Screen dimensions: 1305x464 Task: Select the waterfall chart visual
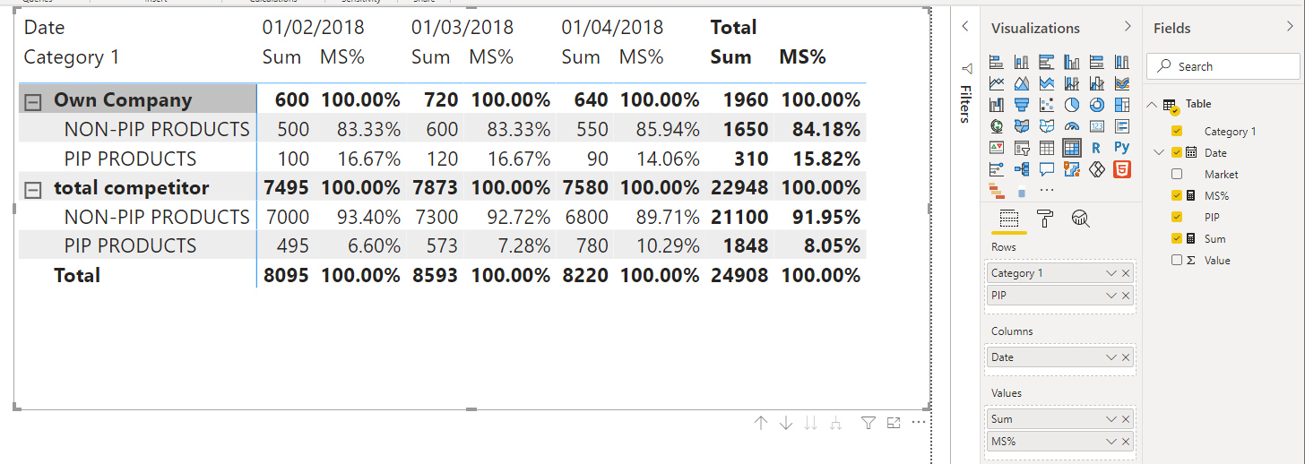(996, 105)
